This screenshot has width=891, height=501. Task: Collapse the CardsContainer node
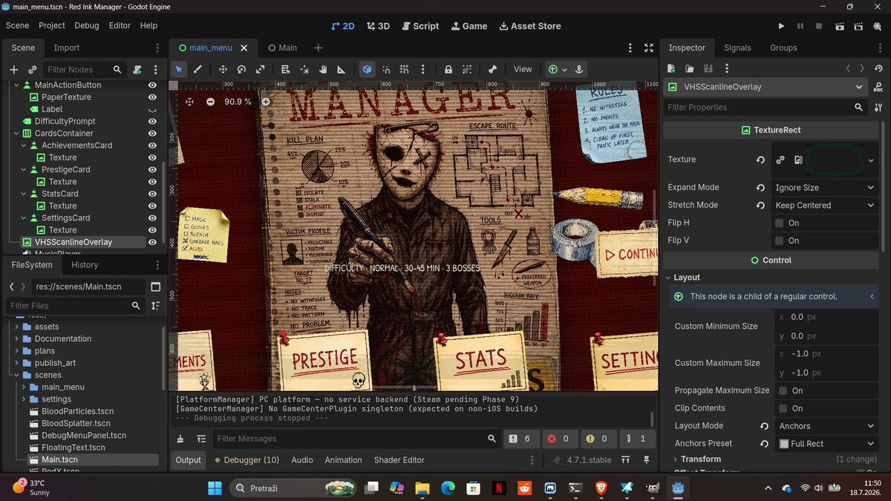pyautogui.click(x=15, y=134)
